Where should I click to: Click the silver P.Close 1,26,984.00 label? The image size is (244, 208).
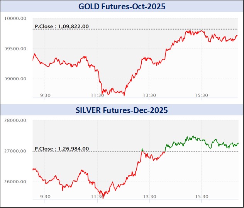[62, 149]
